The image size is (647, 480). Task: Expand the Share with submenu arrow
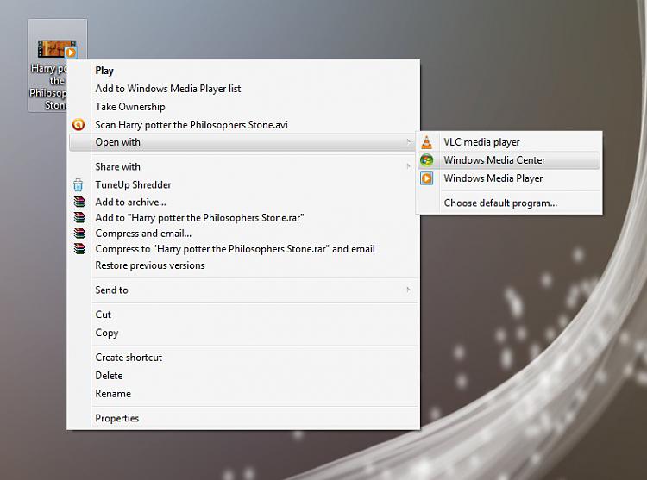tap(408, 166)
